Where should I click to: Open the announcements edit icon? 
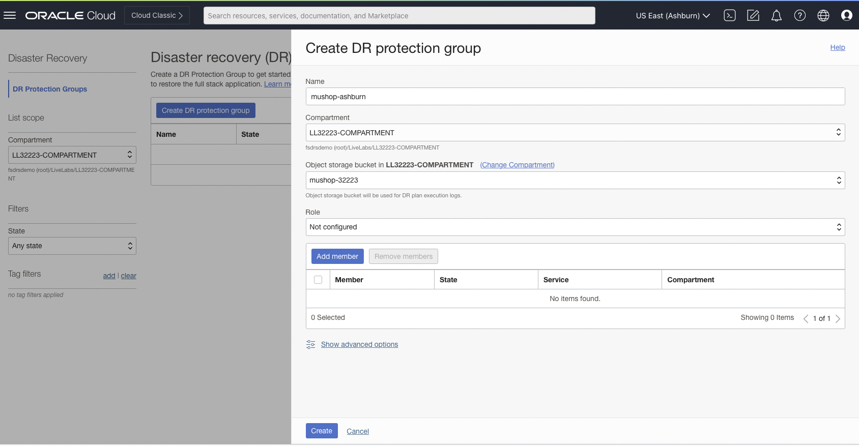pos(753,15)
